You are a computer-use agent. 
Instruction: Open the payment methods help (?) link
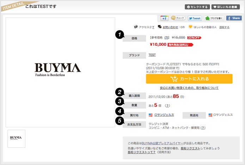[x=203, y=128]
